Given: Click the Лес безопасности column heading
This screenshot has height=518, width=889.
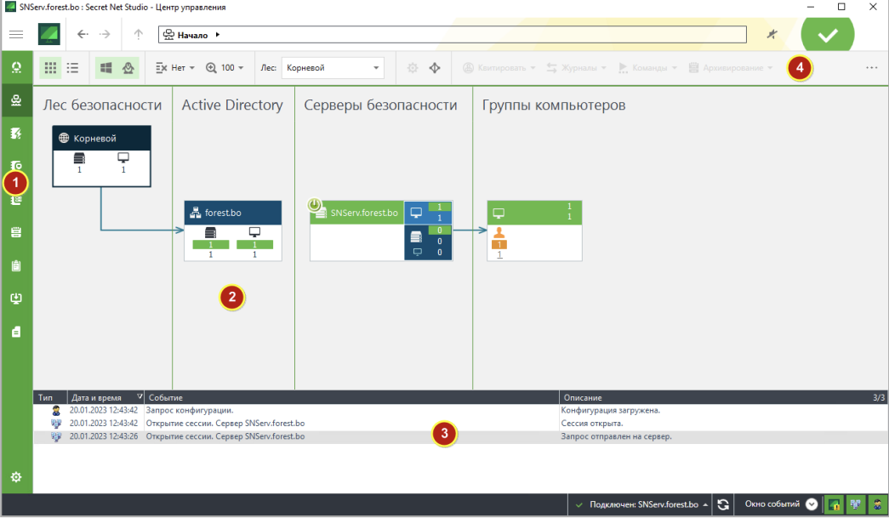Looking at the screenshot, I should click(103, 105).
